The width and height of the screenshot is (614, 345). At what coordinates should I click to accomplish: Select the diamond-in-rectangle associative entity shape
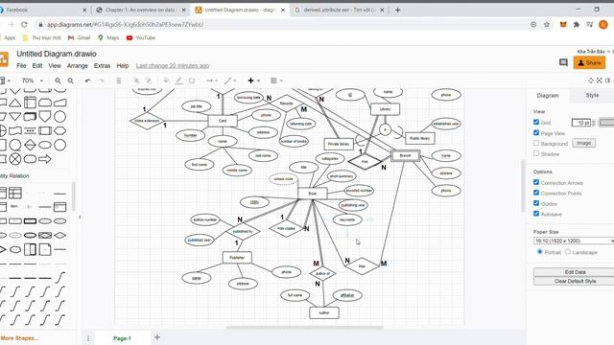click(45, 235)
